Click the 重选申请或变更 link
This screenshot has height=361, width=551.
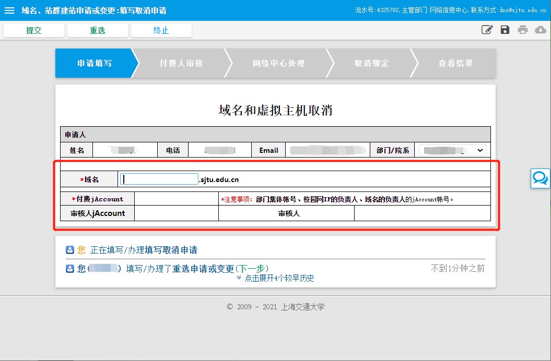pos(203,269)
